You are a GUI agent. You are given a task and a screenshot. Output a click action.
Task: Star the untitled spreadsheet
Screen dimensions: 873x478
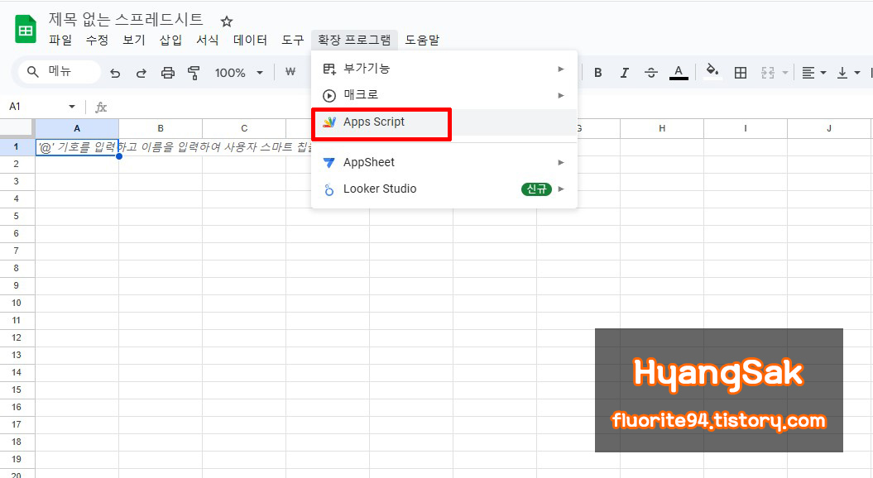pos(226,22)
